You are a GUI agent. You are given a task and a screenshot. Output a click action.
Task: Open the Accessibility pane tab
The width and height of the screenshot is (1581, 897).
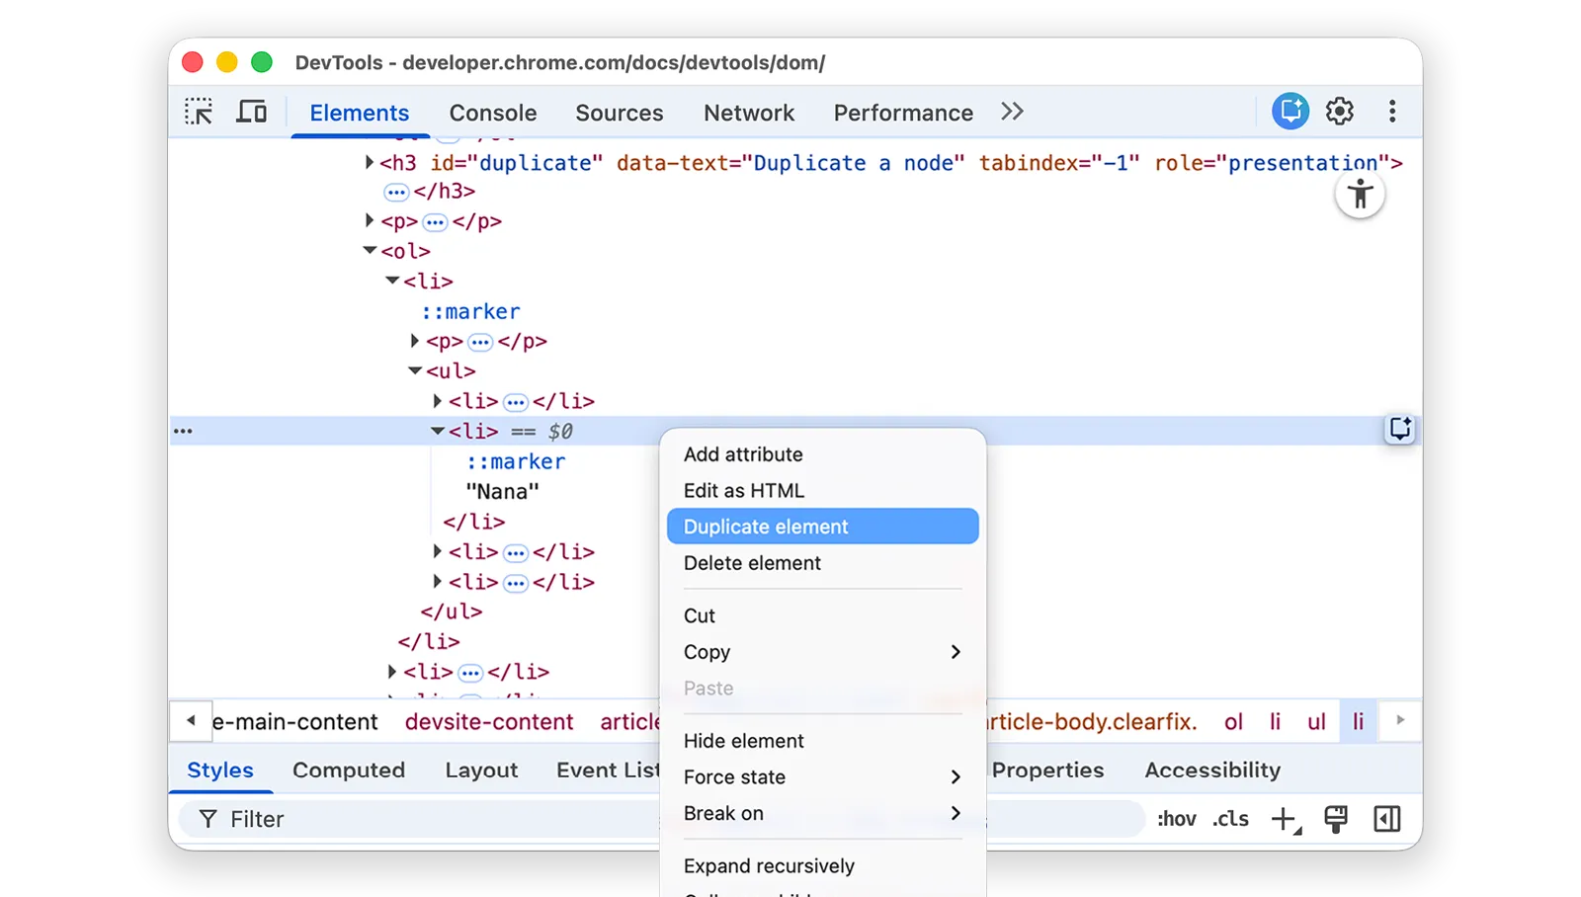coord(1212,771)
